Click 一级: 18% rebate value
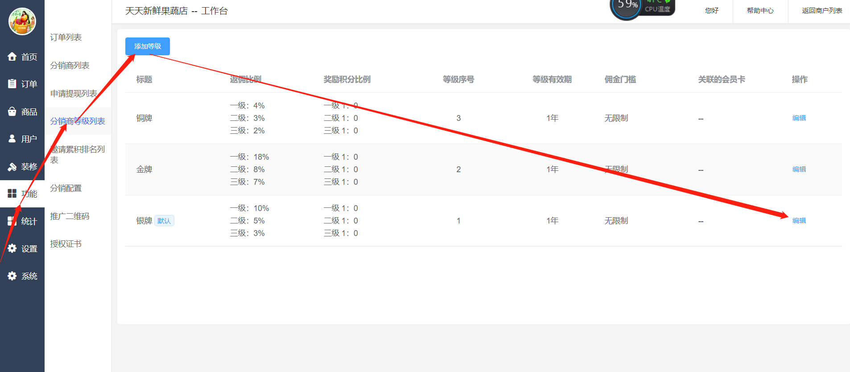 pyautogui.click(x=249, y=157)
